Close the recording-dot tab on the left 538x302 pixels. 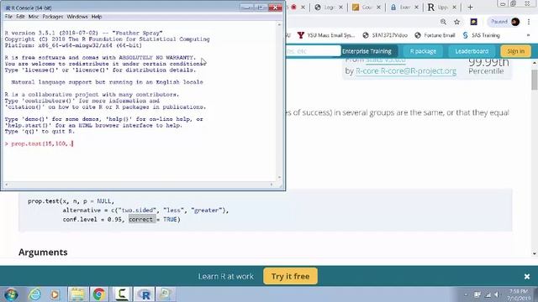point(303,8)
